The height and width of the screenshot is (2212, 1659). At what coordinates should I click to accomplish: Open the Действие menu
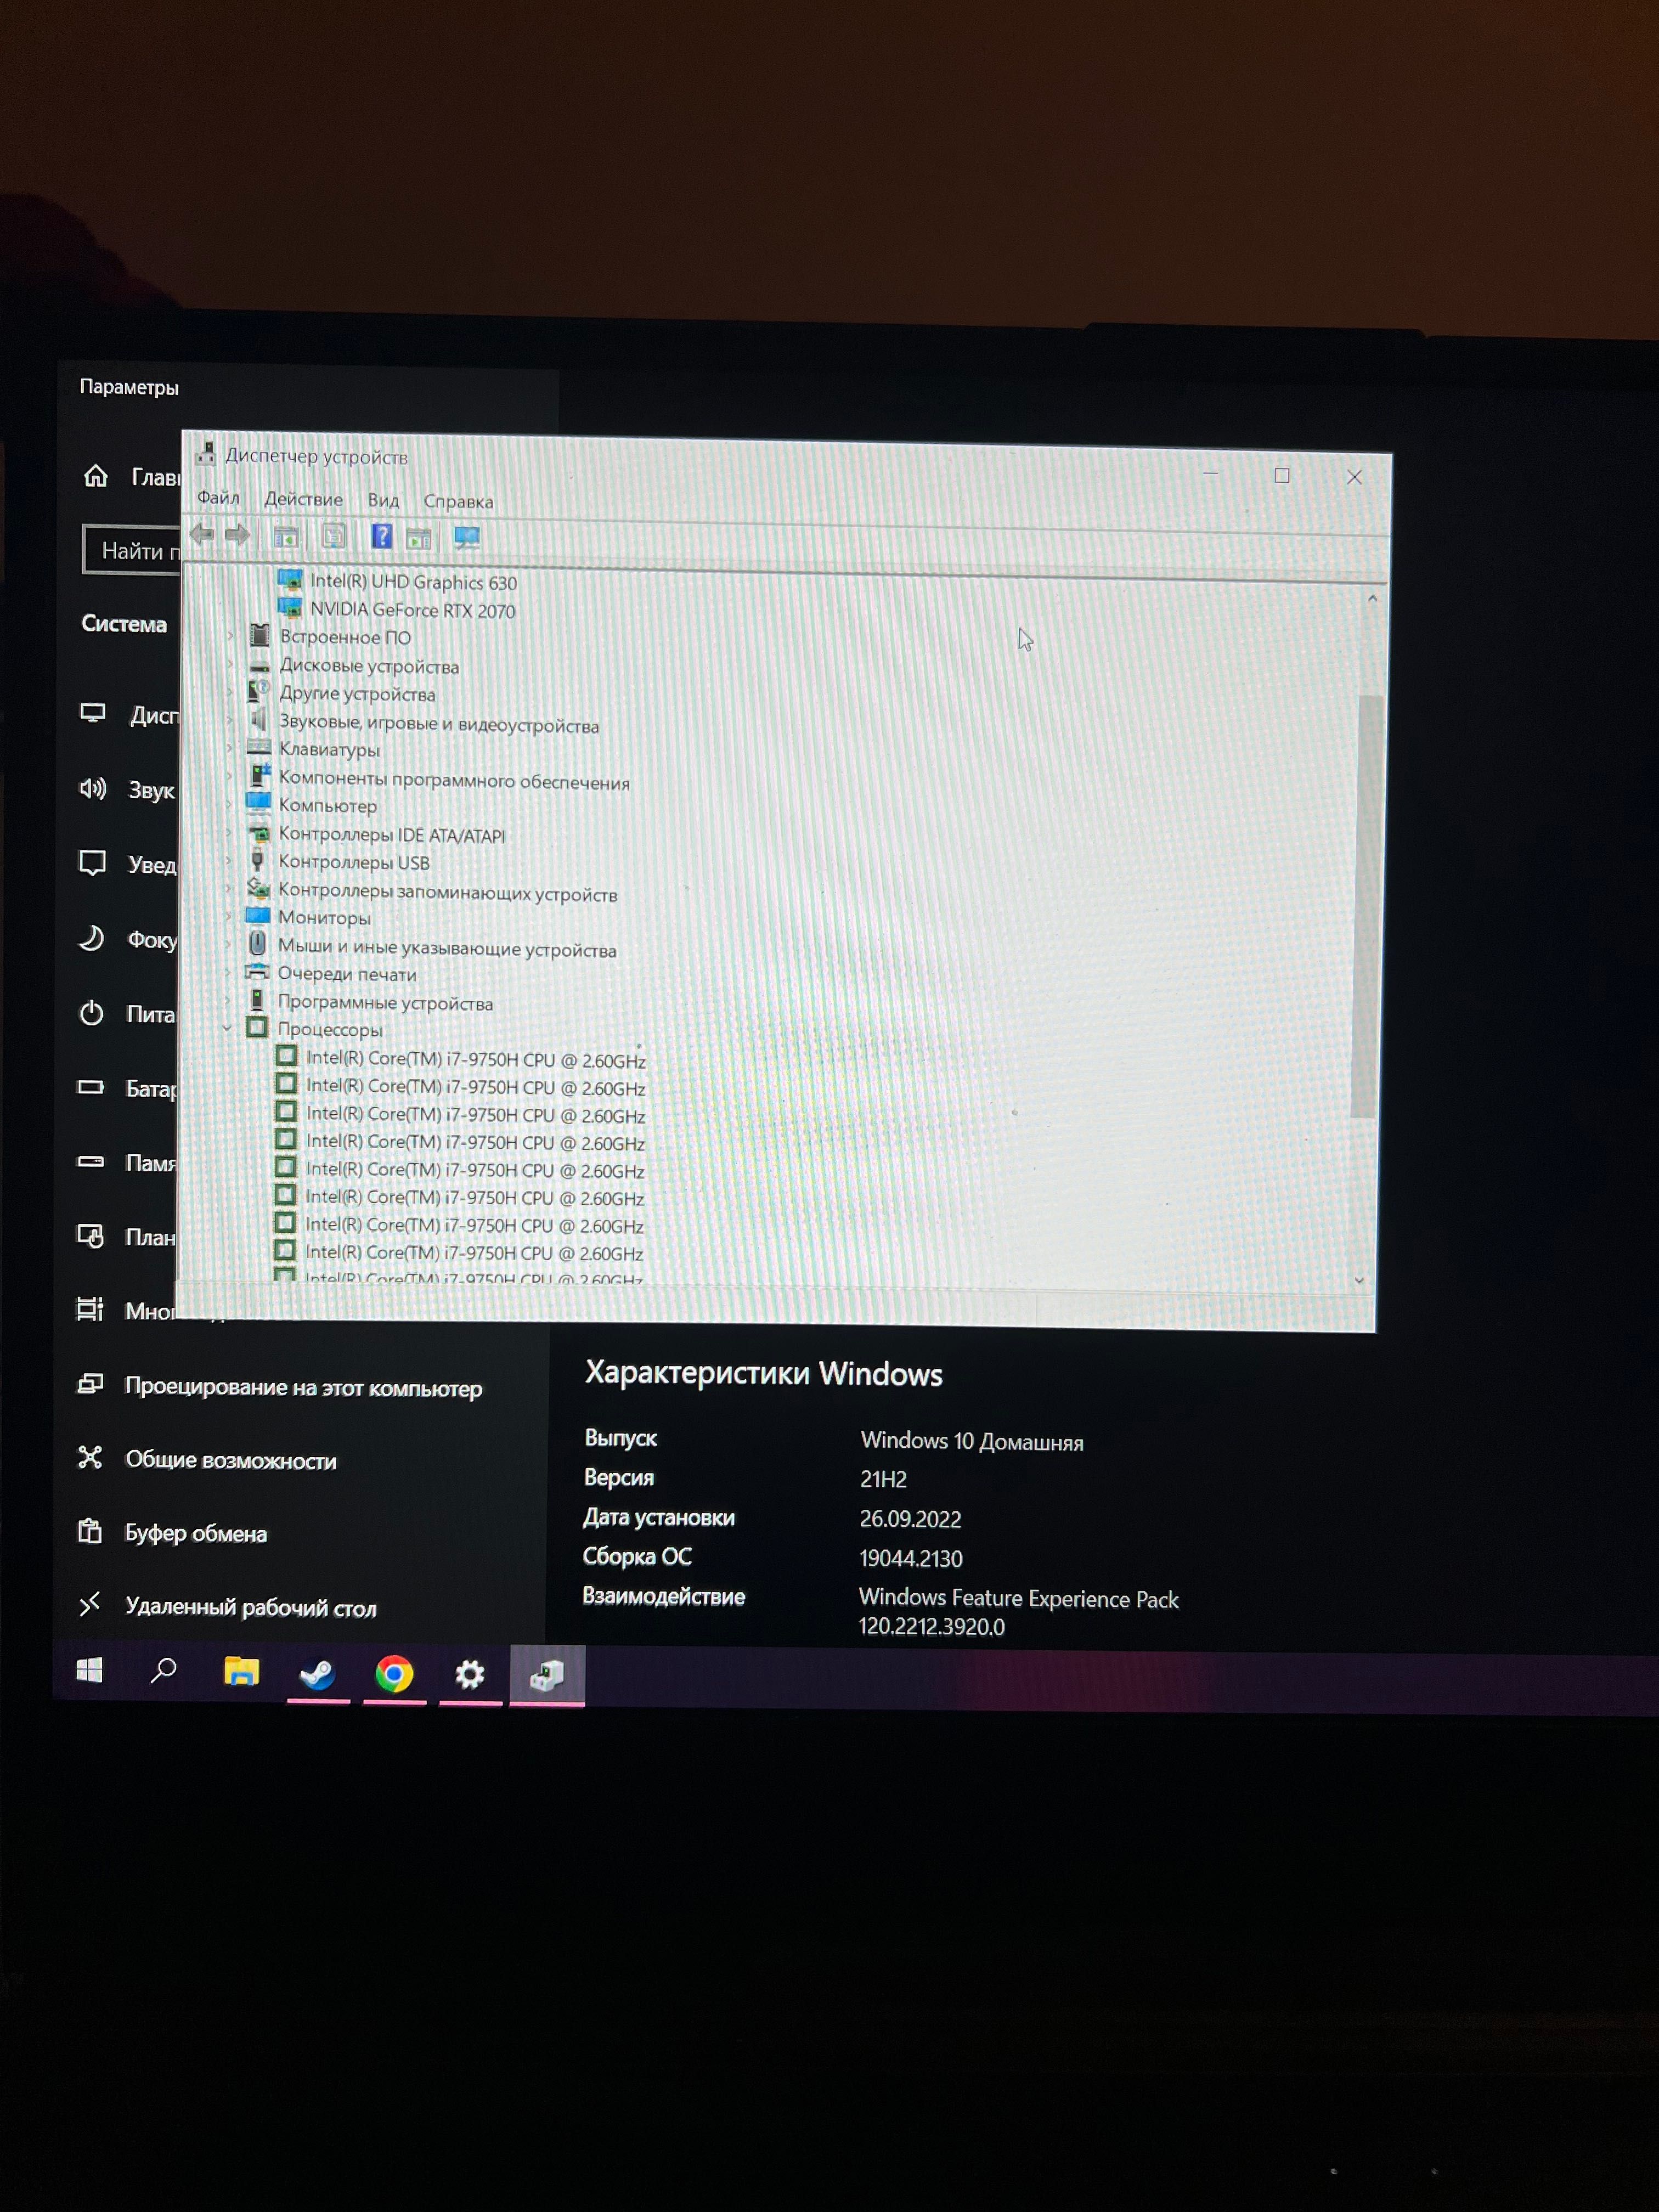tap(303, 499)
